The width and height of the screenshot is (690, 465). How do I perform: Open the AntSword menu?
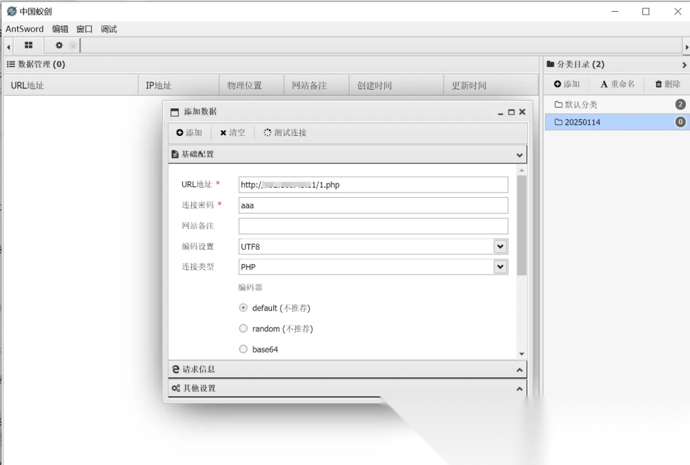[25, 29]
